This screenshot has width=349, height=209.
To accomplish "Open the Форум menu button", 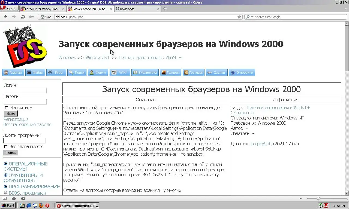I will (98, 72).
